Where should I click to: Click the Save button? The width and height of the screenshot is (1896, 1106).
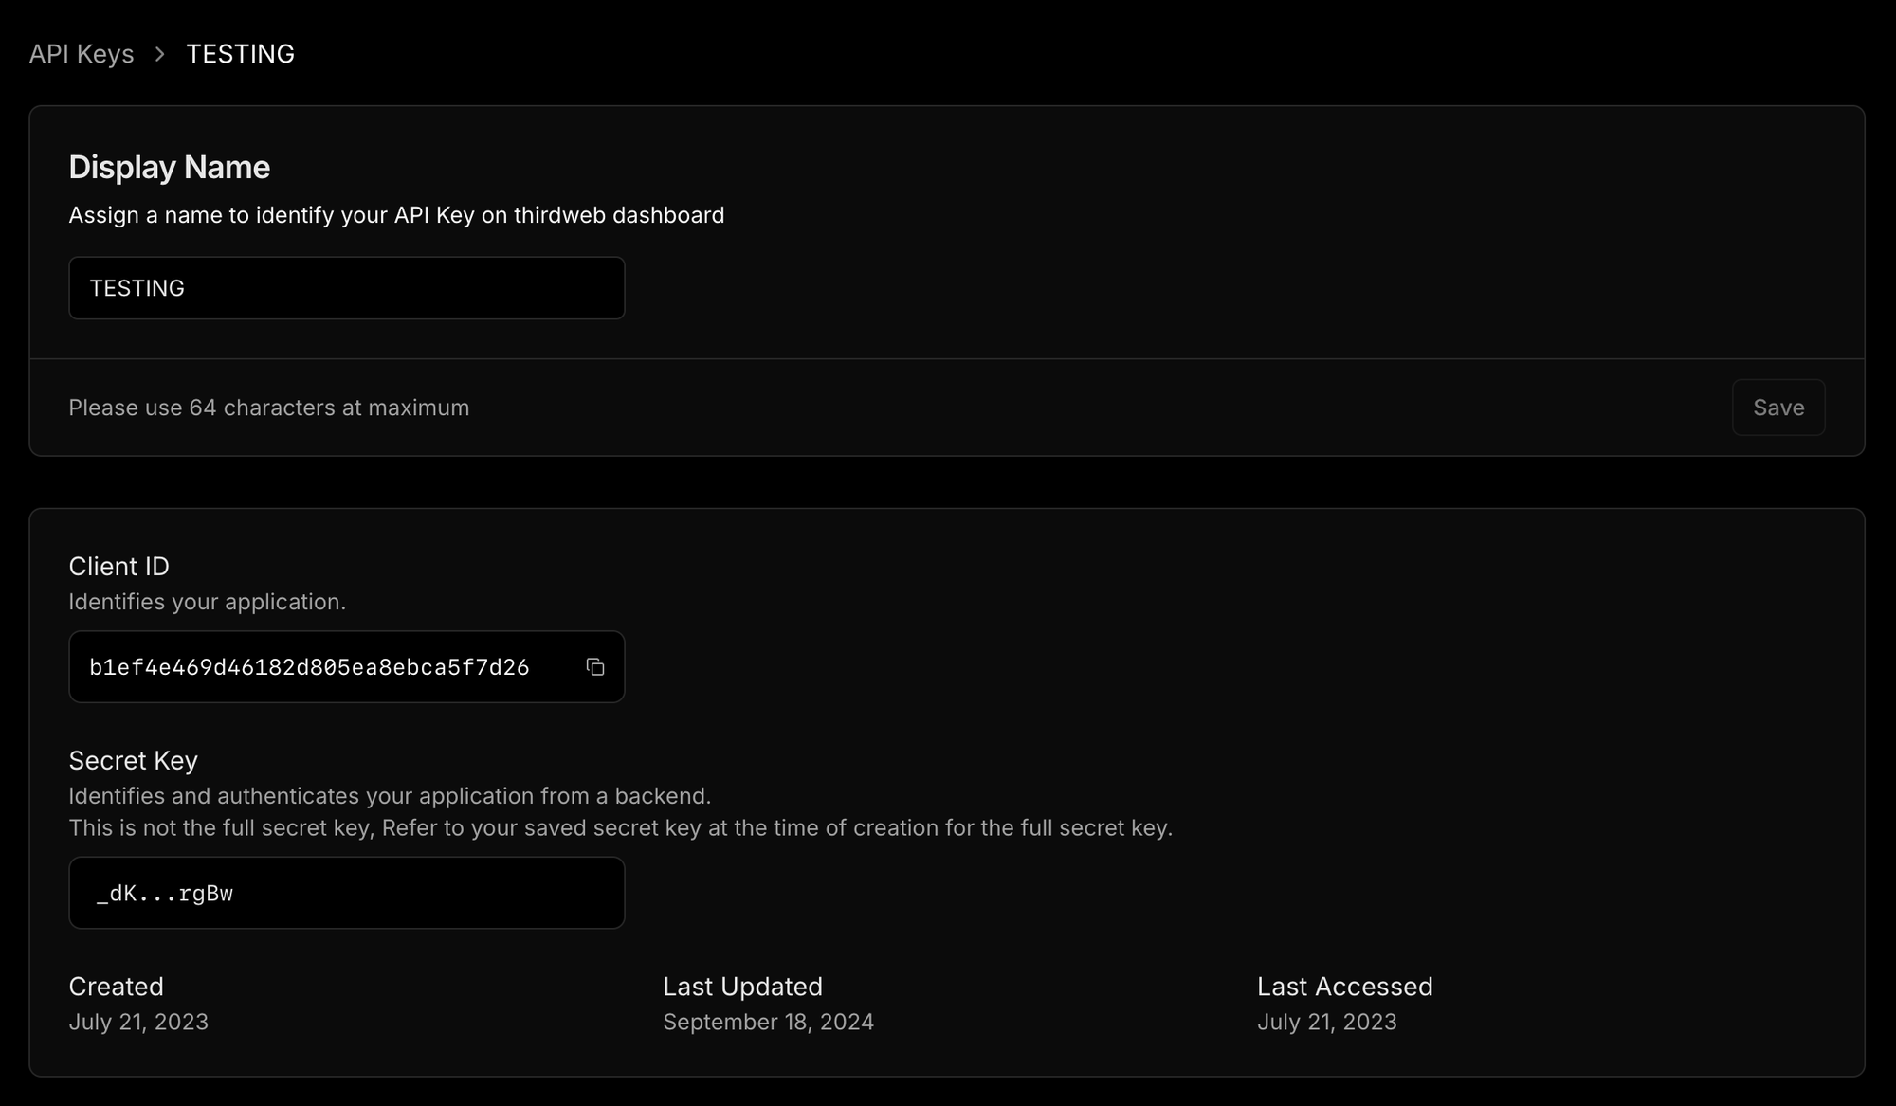pos(1777,408)
